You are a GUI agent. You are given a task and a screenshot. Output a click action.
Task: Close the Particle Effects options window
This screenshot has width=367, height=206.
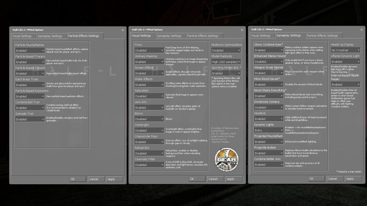tap(123, 30)
